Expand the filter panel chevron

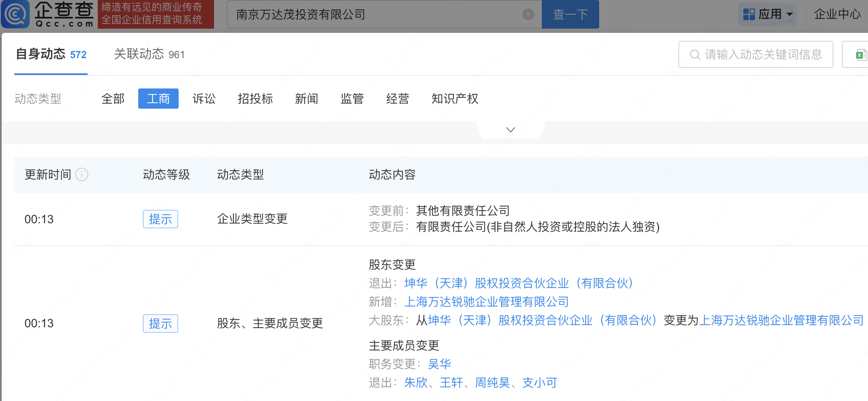511,130
